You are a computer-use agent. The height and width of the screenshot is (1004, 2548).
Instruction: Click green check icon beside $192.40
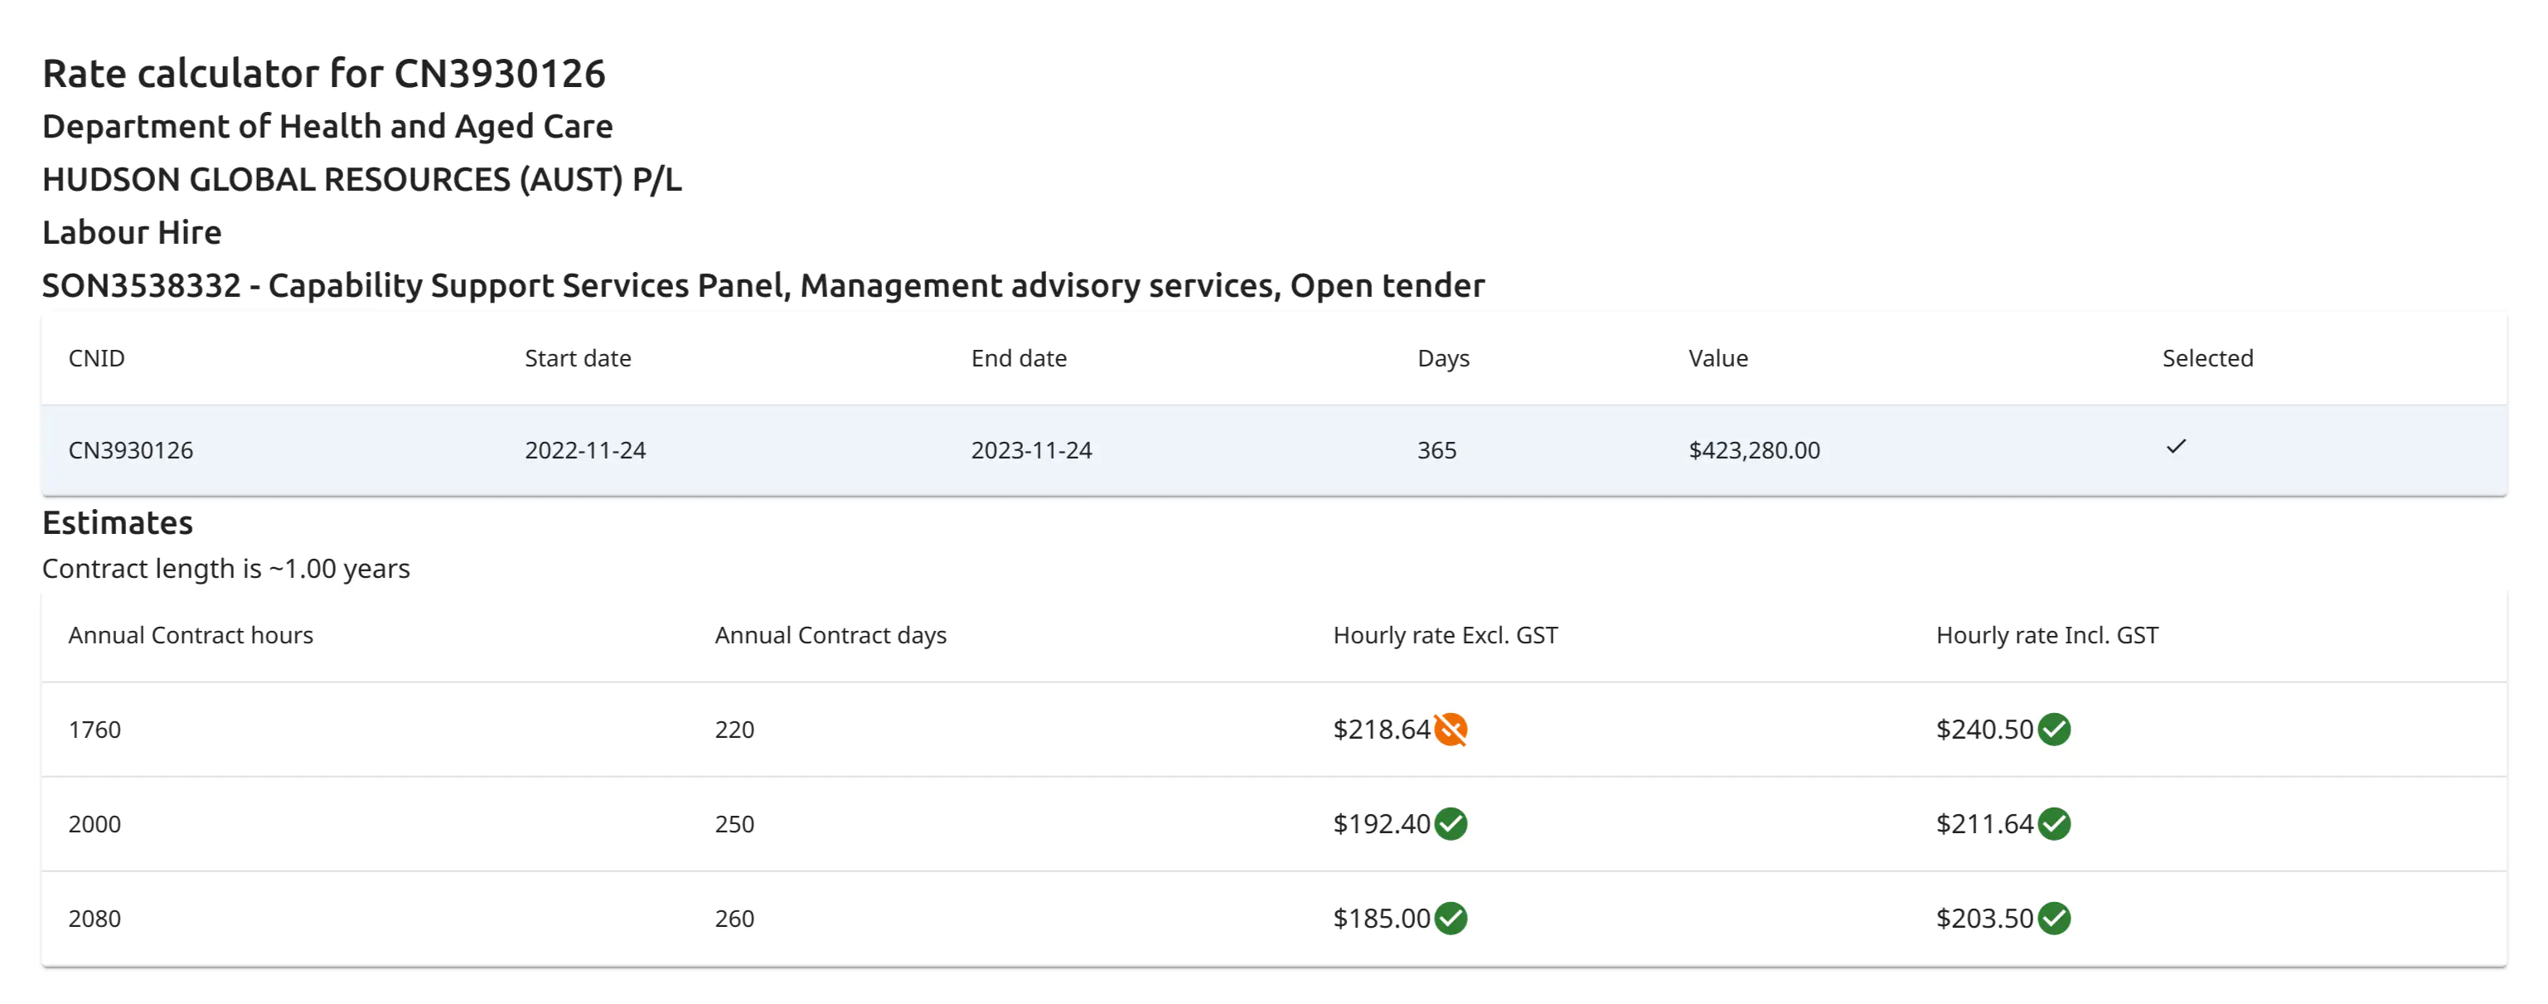tap(1450, 823)
